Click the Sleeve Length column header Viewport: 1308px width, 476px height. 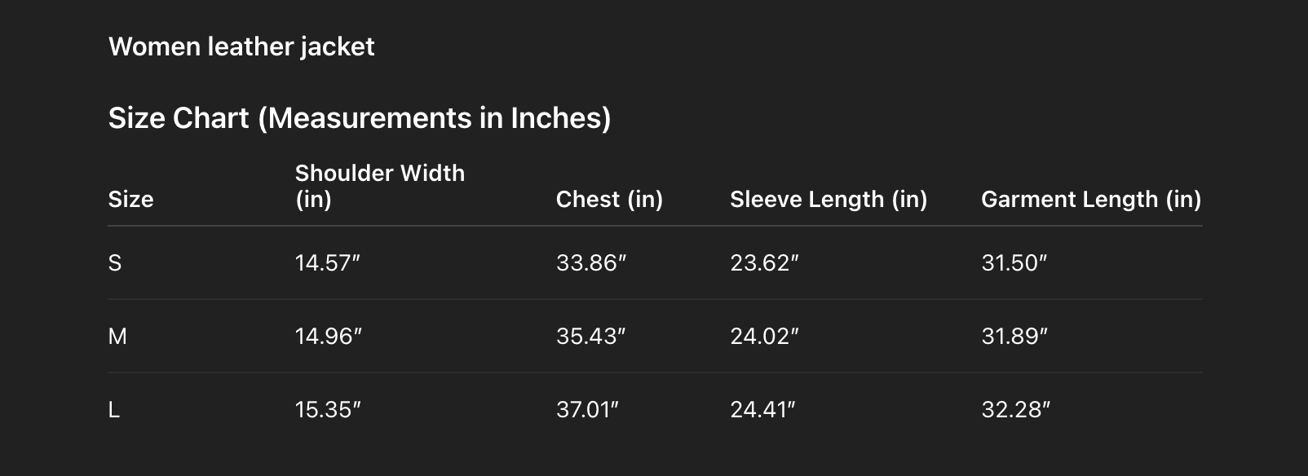[x=829, y=200]
